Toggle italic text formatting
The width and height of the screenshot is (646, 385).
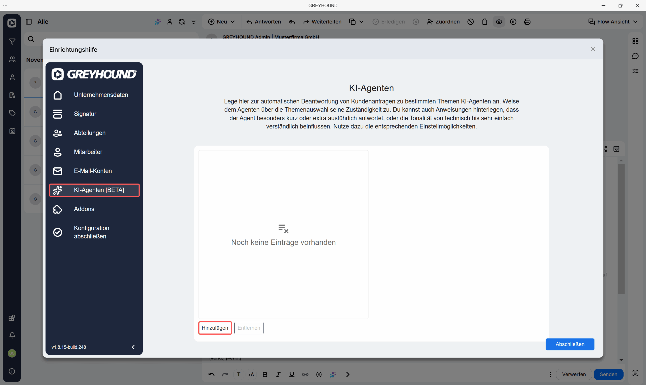coord(278,374)
